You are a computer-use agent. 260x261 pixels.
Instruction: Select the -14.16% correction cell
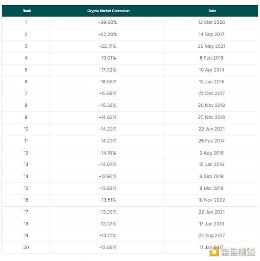107,153
